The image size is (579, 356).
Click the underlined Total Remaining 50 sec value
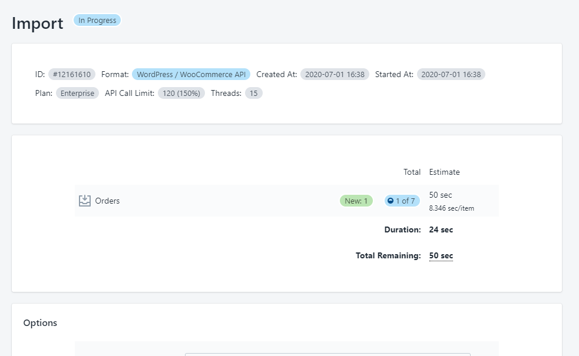(441, 255)
